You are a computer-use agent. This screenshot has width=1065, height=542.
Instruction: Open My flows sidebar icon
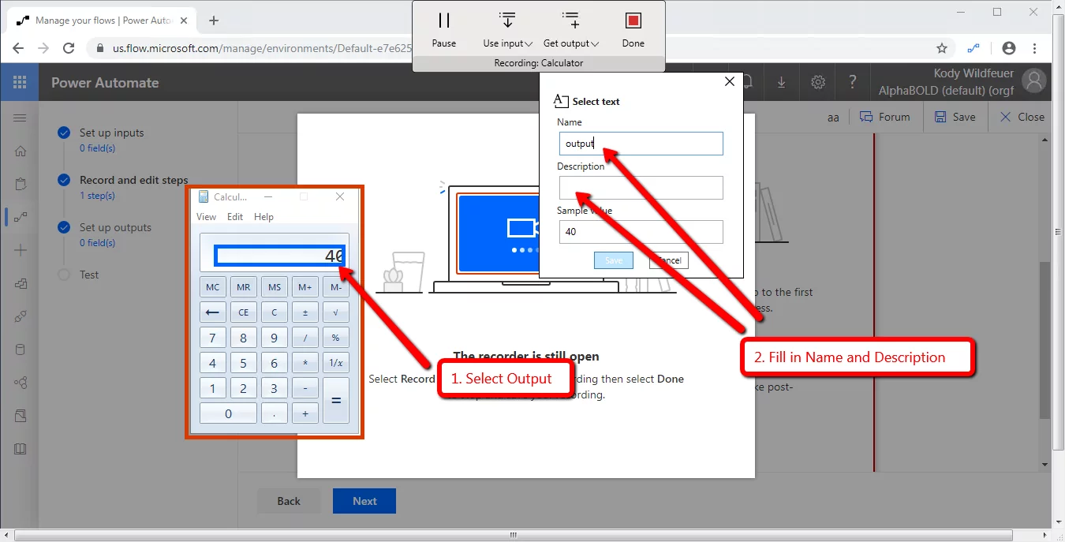(21, 217)
